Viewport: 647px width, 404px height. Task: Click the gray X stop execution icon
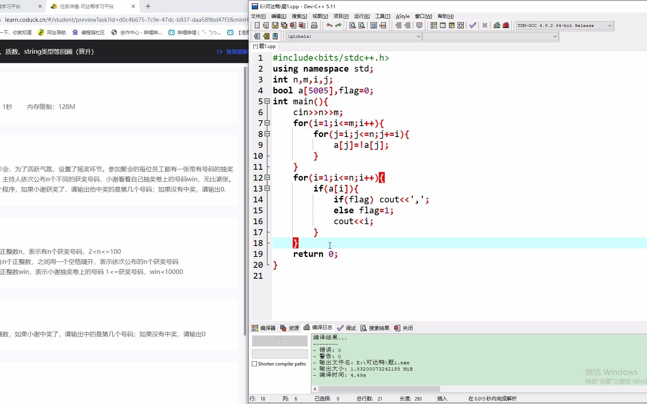pos(485,25)
